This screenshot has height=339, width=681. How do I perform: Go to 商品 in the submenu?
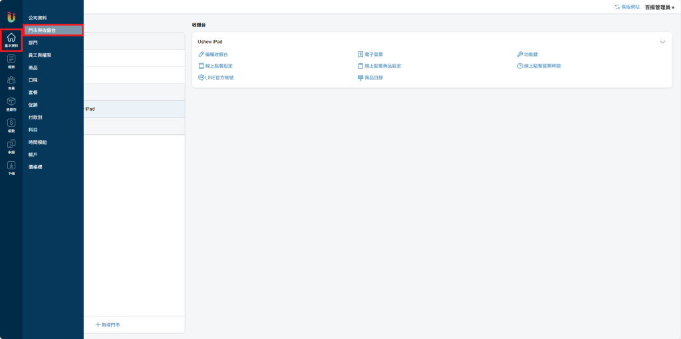point(33,67)
